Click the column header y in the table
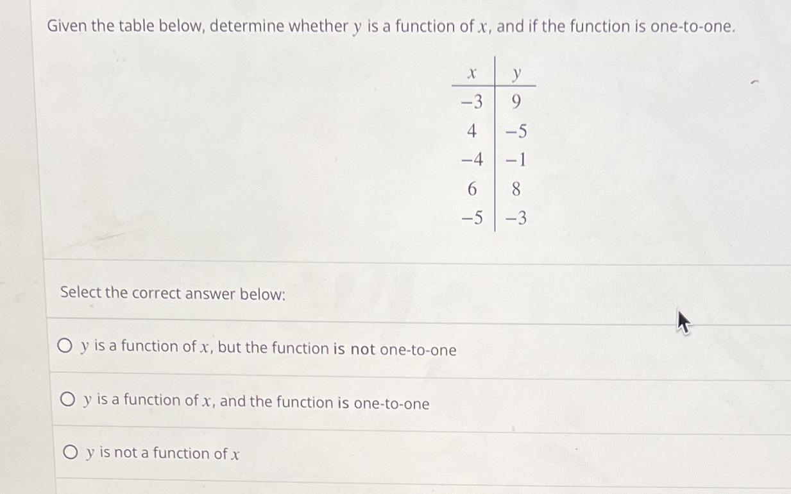The height and width of the screenshot is (494, 791). pyautogui.click(x=516, y=74)
